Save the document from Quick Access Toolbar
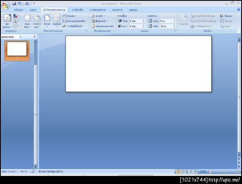 tap(14, 3)
